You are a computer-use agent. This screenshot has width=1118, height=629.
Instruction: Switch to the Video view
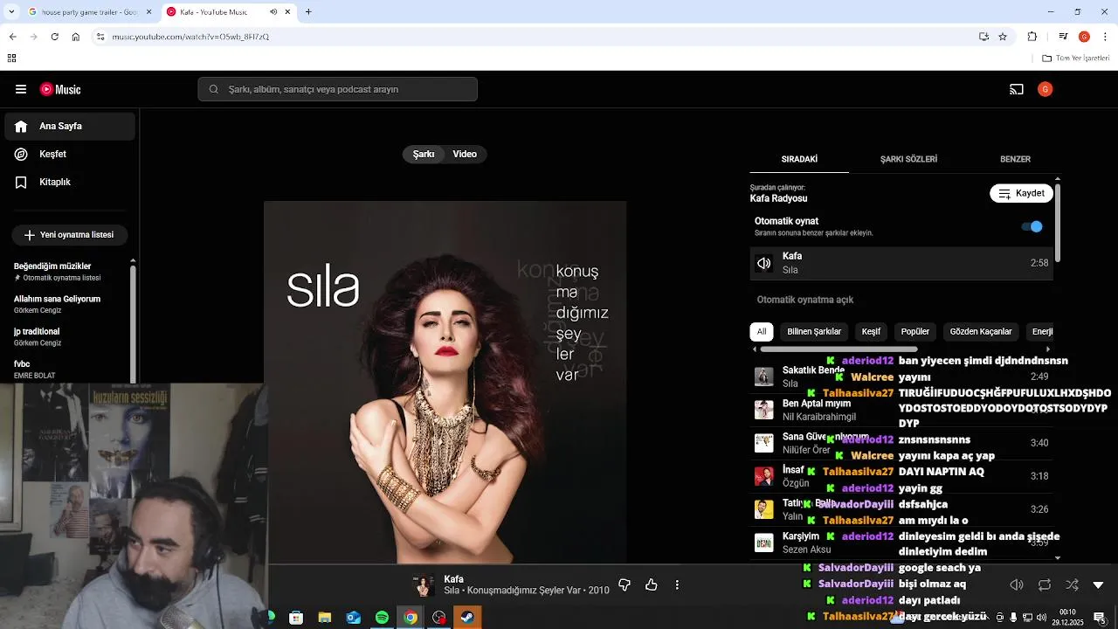pyautogui.click(x=465, y=154)
